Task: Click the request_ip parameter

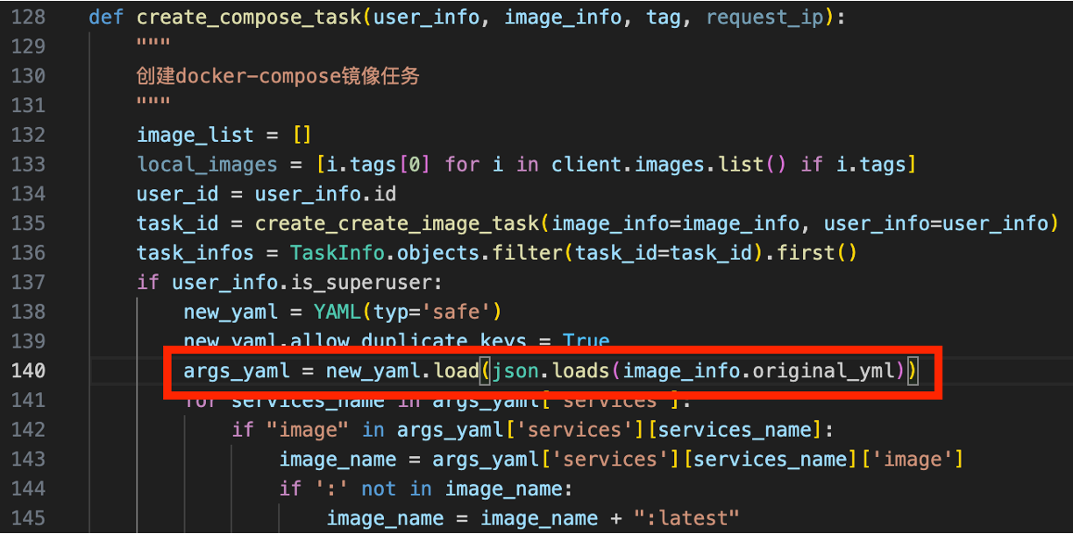Action: click(770, 17)
